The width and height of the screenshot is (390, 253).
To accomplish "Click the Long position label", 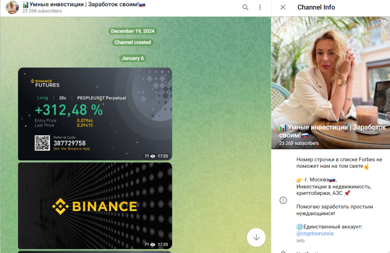I will point(43,98).
